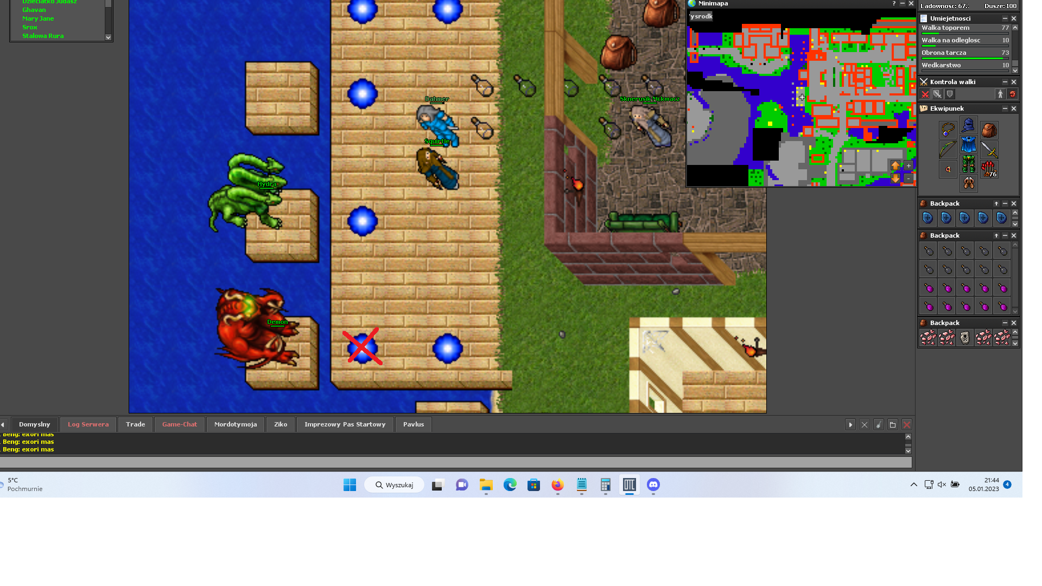Select the amulet slot in Ekwipunek

point(948,130)
